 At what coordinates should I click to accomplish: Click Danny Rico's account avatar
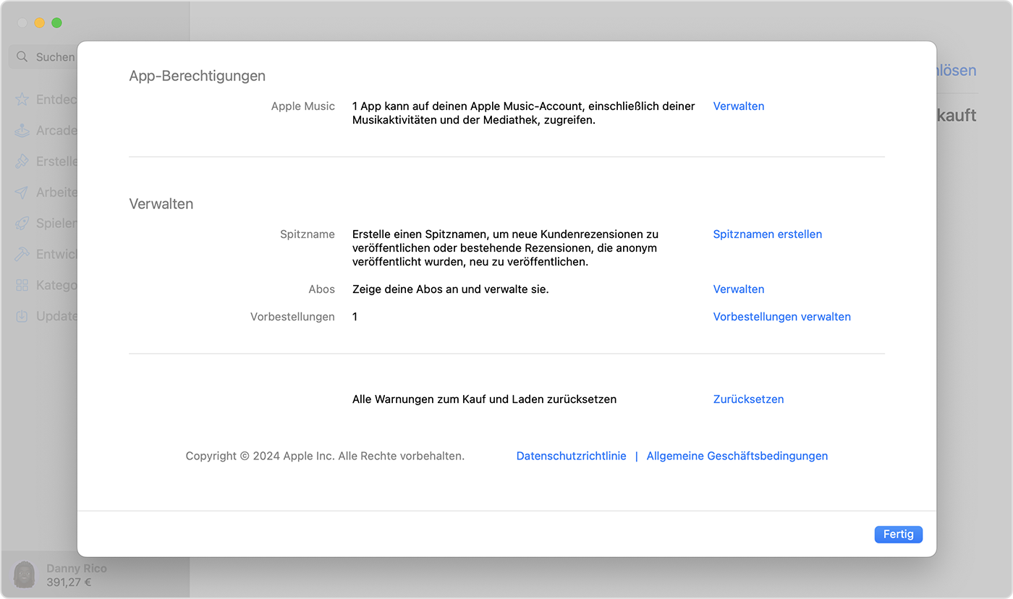[x=25, y=574]
